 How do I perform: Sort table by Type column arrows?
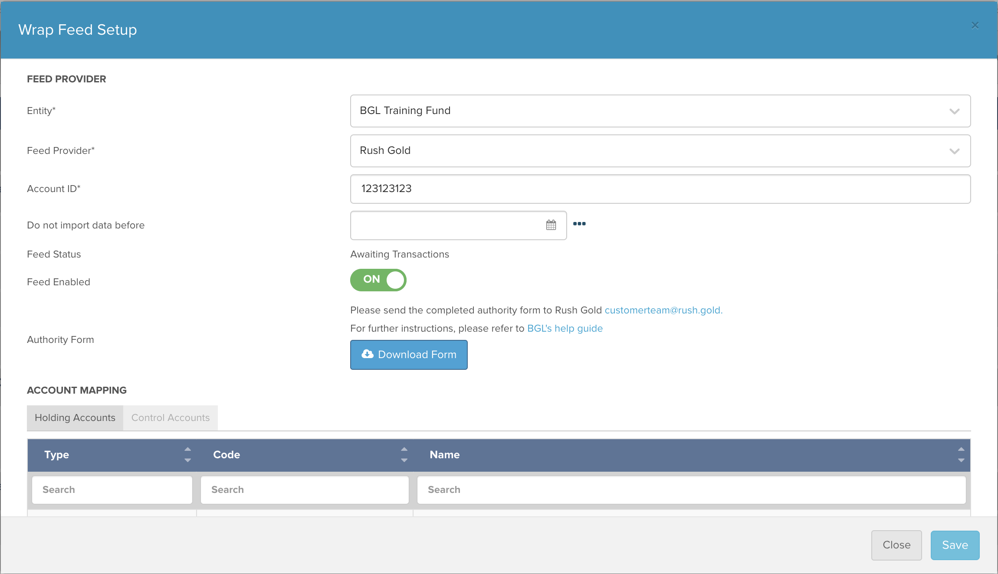click(187, 454)
